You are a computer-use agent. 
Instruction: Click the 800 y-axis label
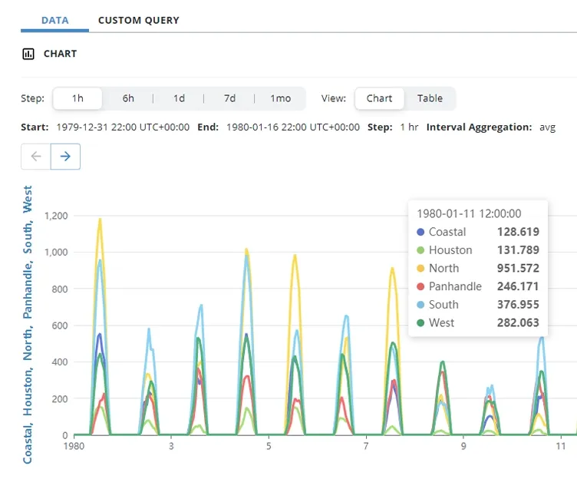(x=60, y=289)
